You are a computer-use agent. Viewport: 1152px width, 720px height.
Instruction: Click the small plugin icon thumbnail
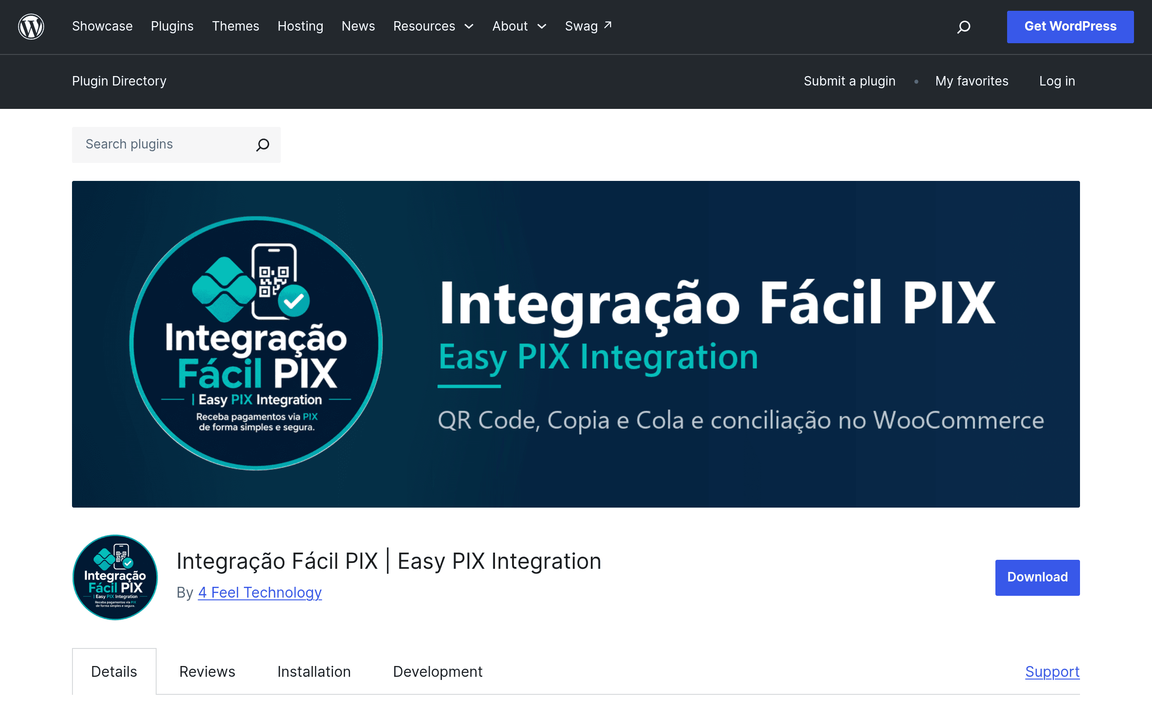(115, 577)
